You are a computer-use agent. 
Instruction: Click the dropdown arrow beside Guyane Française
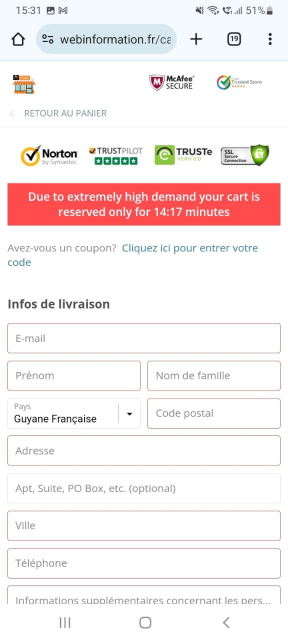[x=129, y=413]
